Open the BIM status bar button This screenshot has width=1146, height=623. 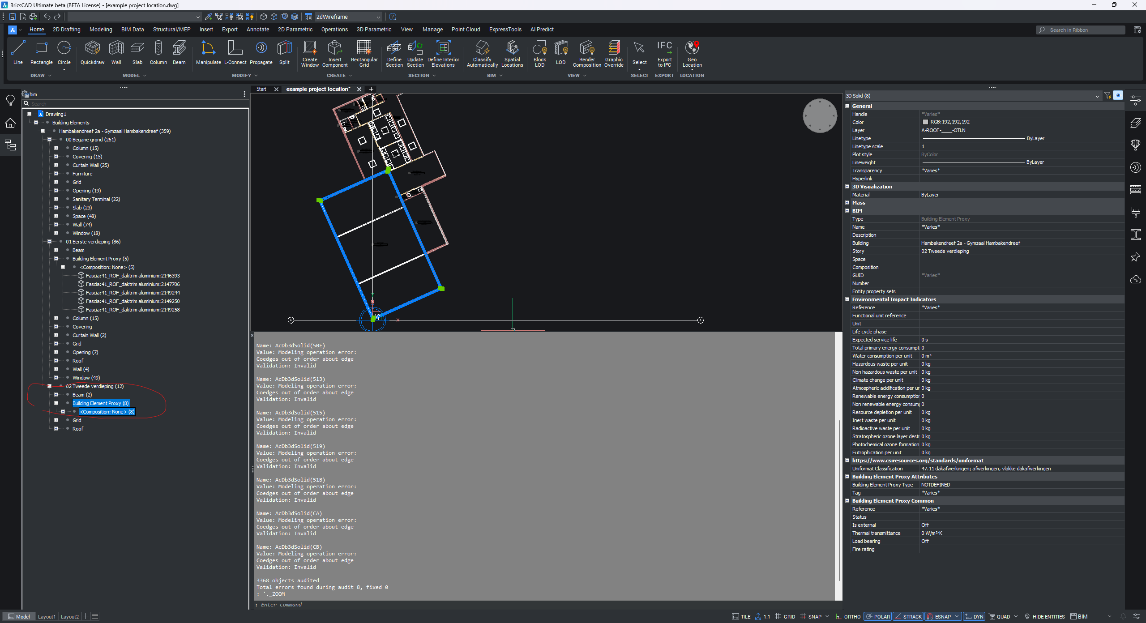click(x=1079, y=617)
